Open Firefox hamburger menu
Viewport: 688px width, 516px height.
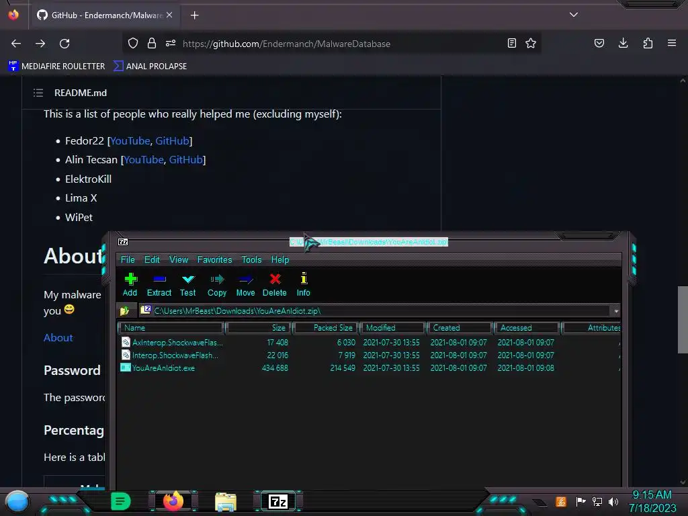point(672,43)
